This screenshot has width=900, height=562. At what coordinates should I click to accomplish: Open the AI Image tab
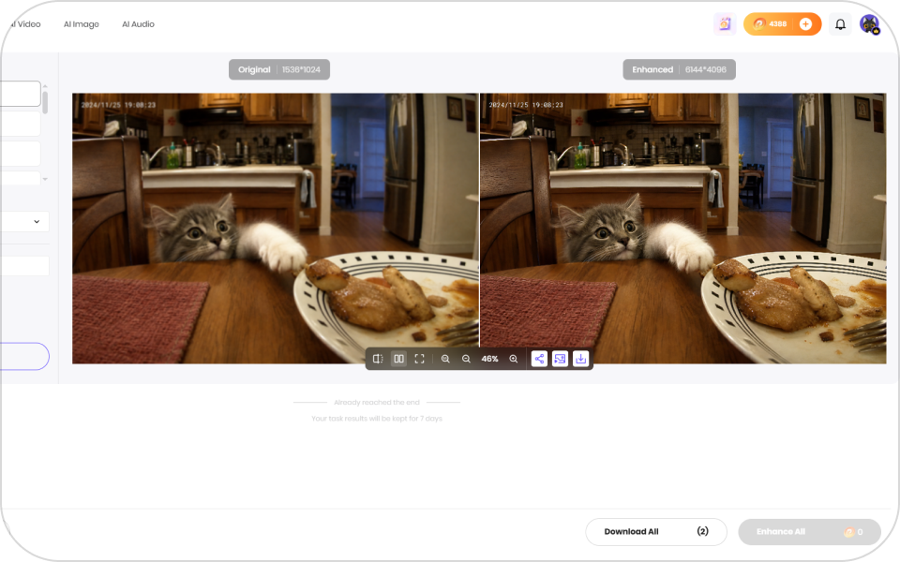click(81, 24)
